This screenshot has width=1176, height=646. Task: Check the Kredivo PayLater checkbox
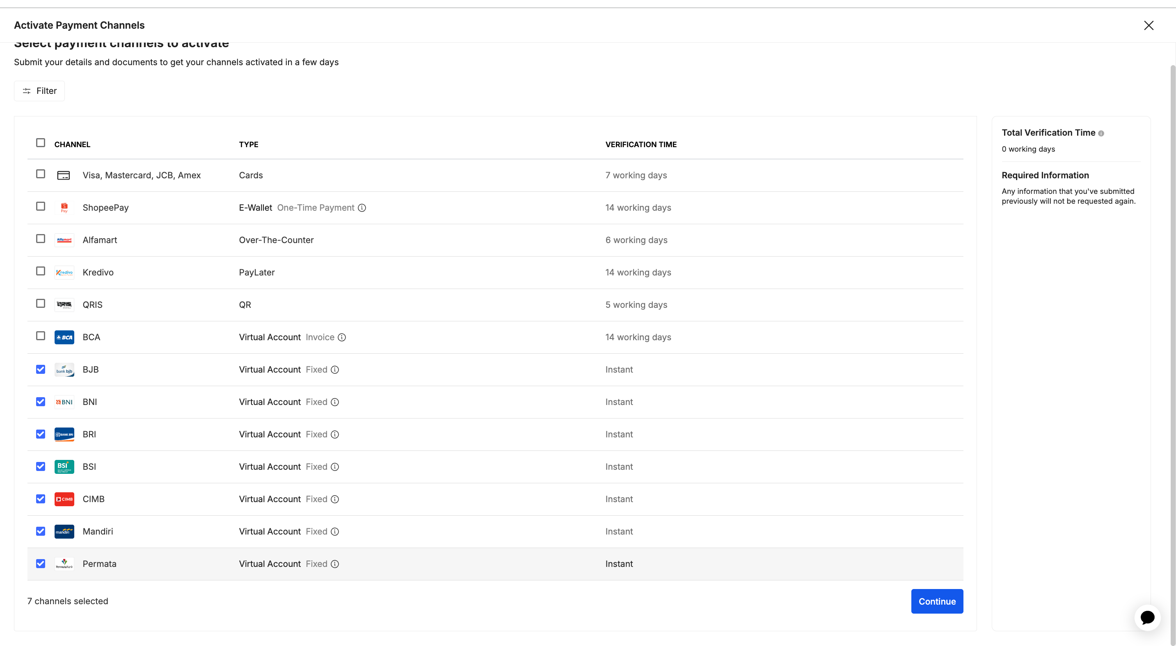(x=40, y=271)
